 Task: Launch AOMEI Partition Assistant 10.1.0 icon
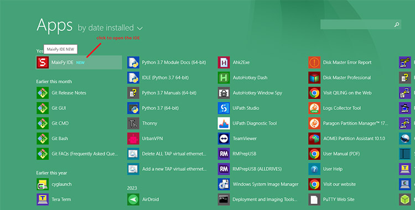pos(314,138)
